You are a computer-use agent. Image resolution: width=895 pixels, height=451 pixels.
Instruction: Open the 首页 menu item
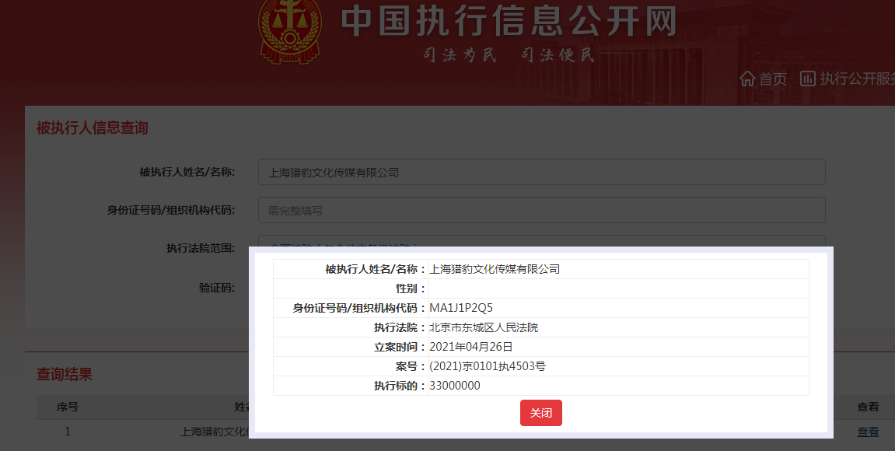click(772, 79)
